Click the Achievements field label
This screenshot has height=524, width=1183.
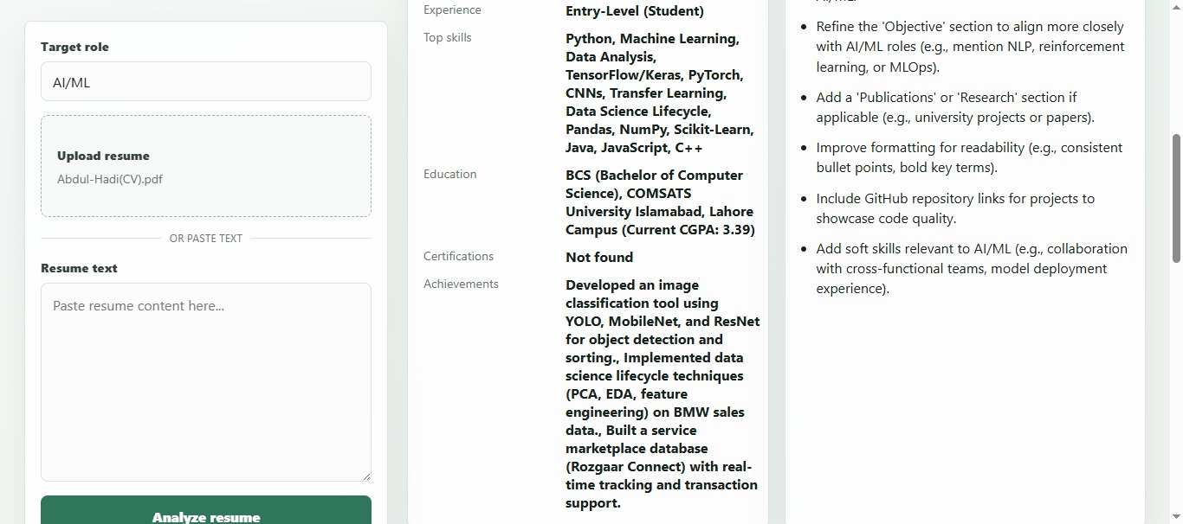[x=461, y=284]
